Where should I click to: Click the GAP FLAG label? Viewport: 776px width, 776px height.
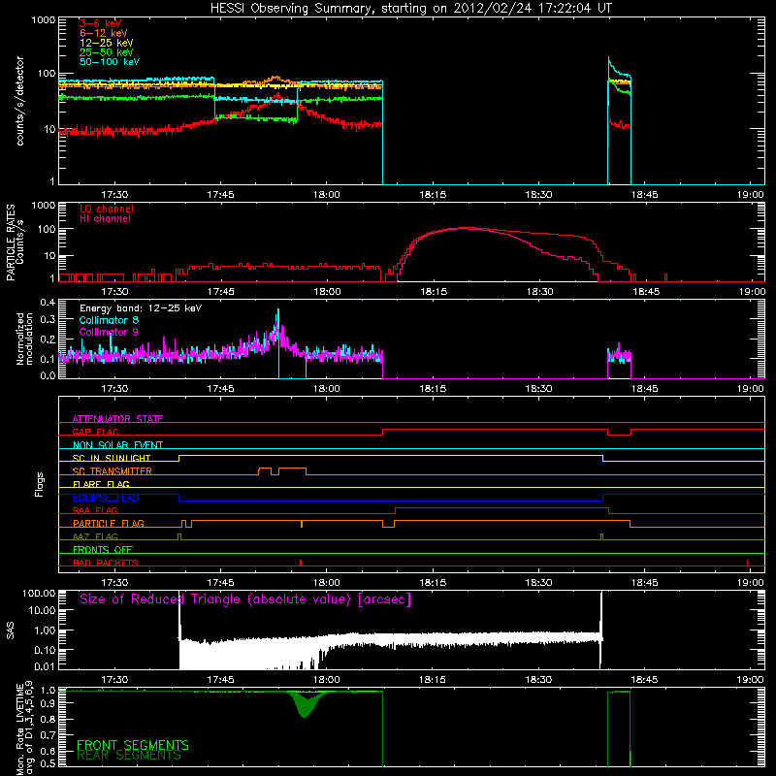(95, 432)
